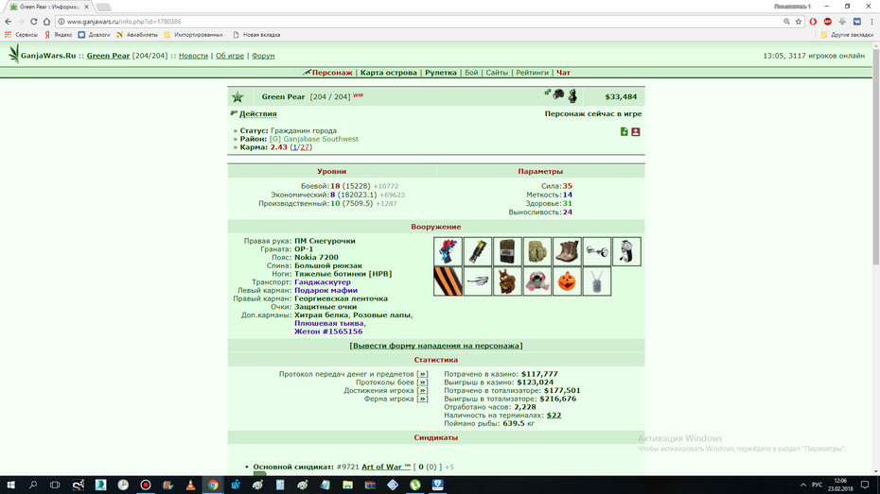Click the red blacklist person icon
This screenshot has height=494, width=880.
(636, 131)
